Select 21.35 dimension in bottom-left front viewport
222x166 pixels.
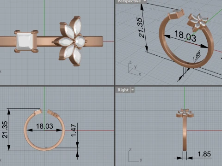(5, 130)
